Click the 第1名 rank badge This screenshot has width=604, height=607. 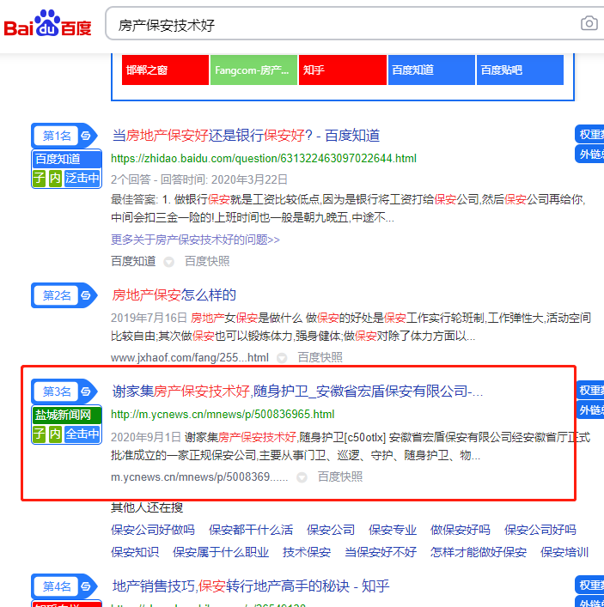tap(57, 136)
